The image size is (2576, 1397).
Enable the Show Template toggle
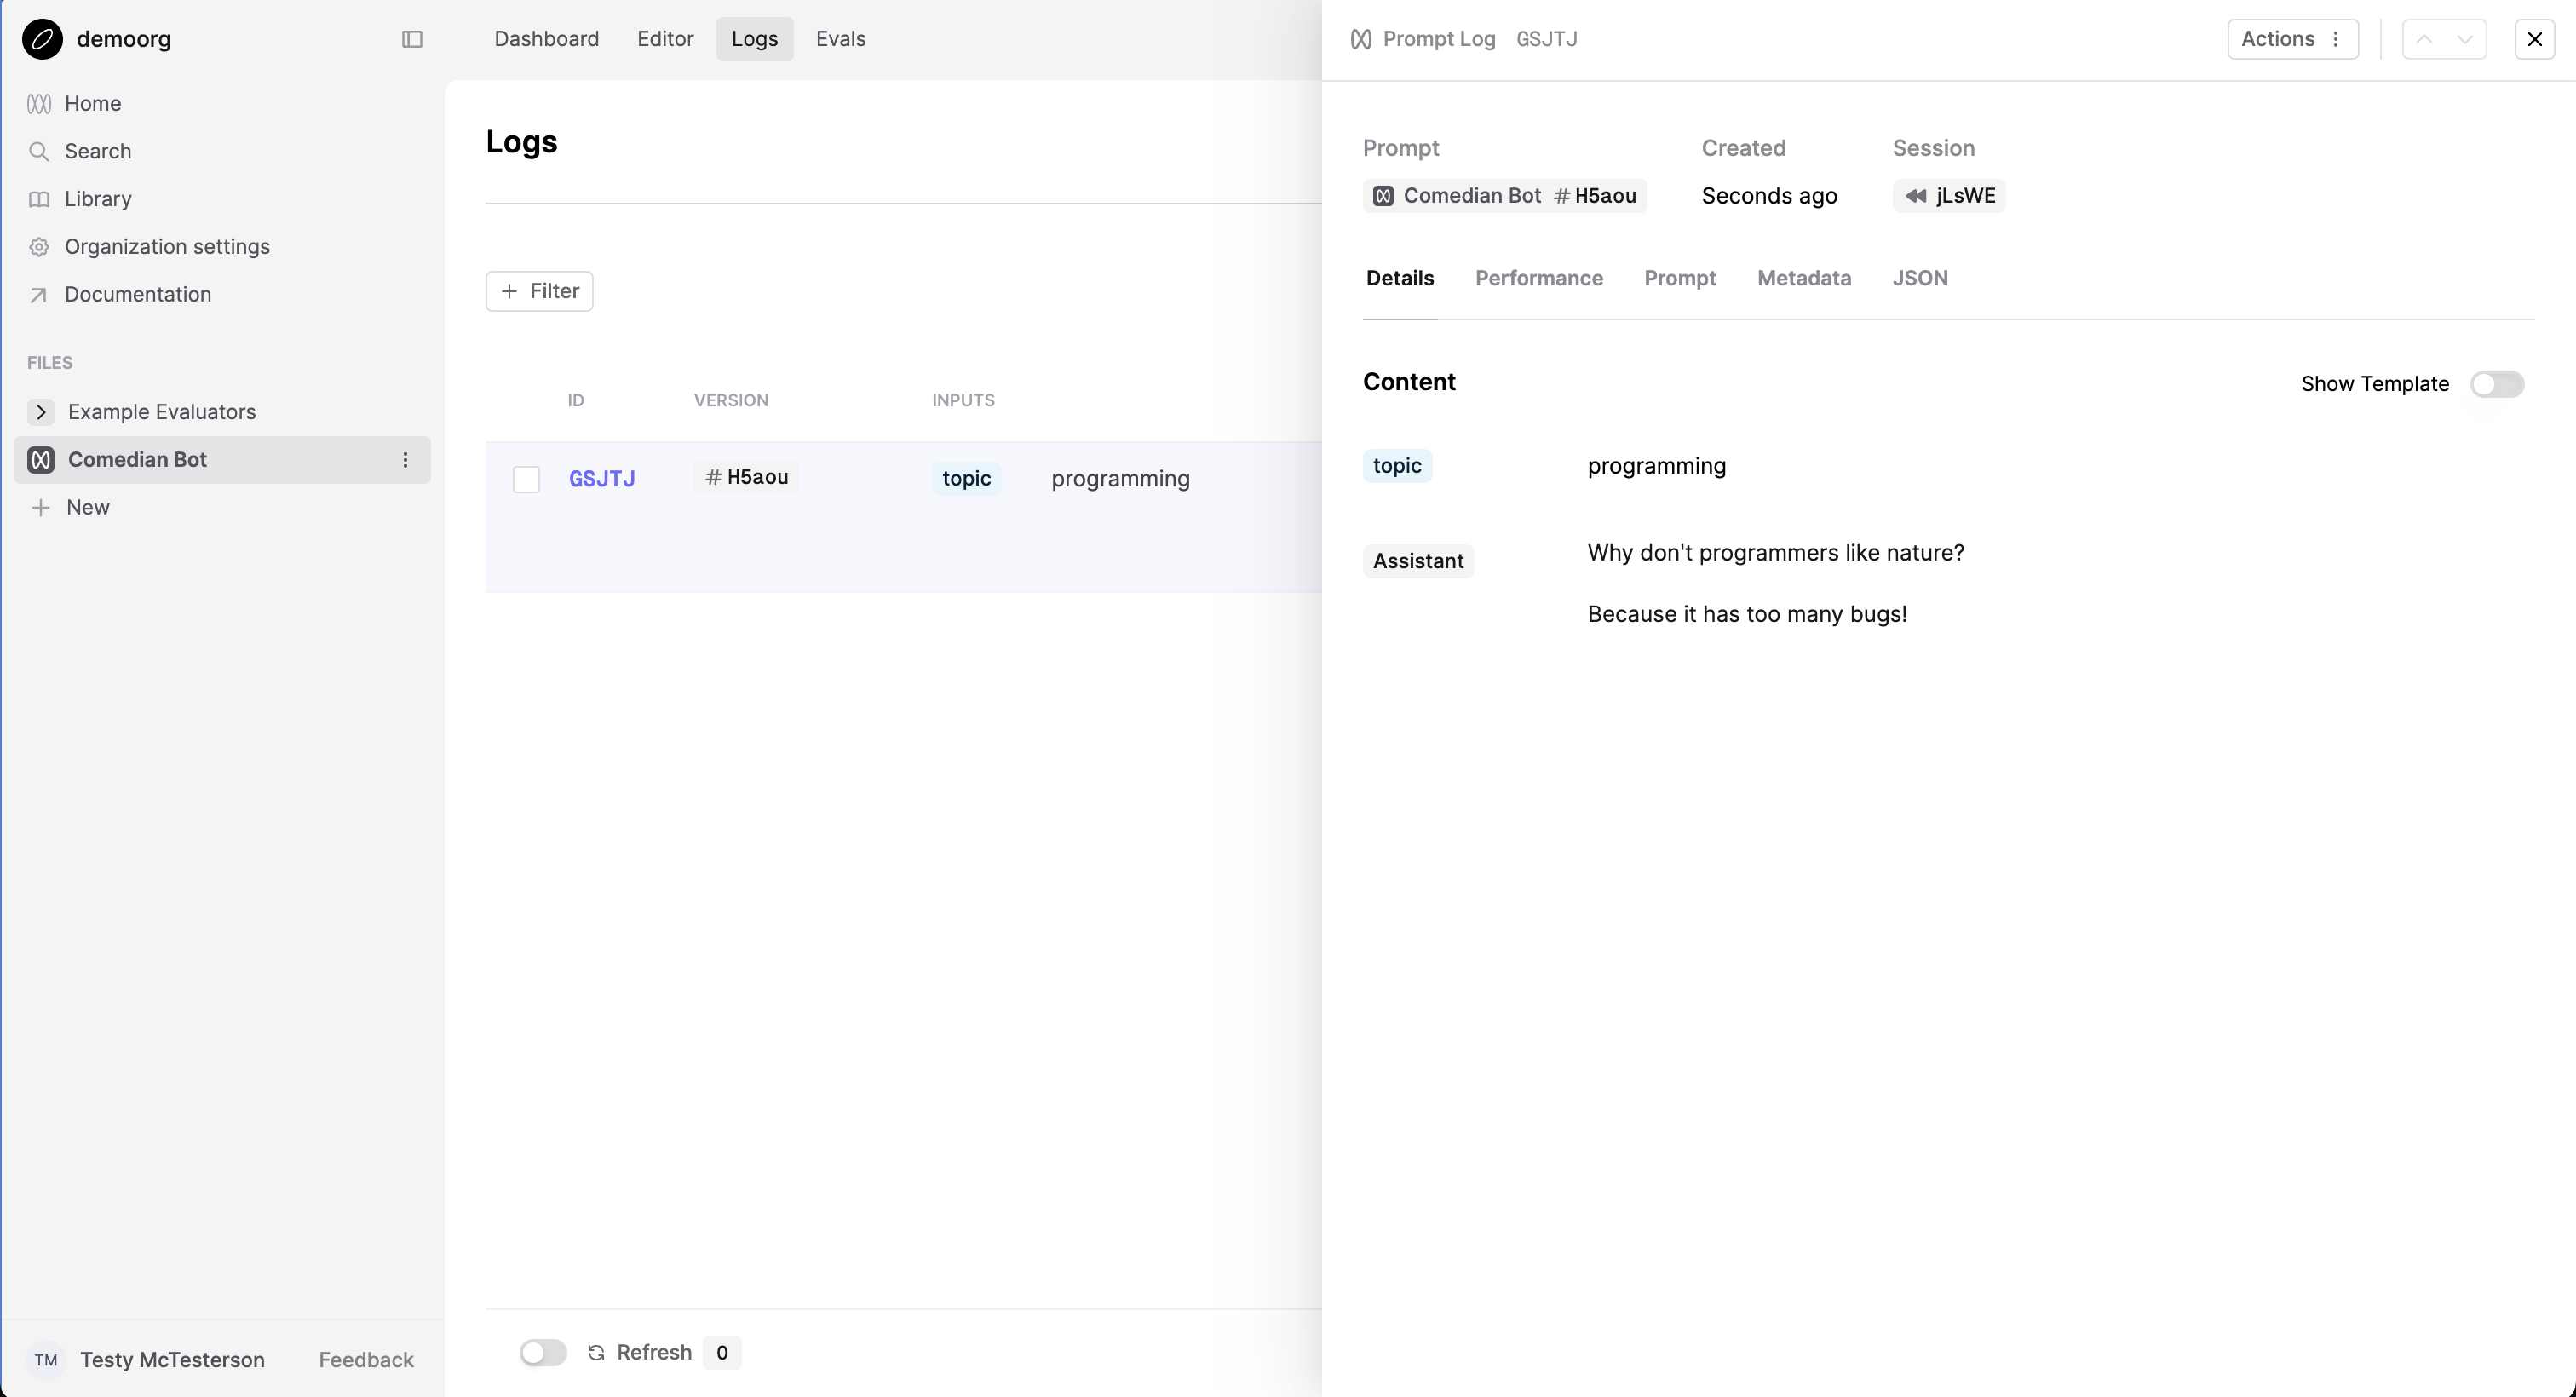(x=2497, y=384)
